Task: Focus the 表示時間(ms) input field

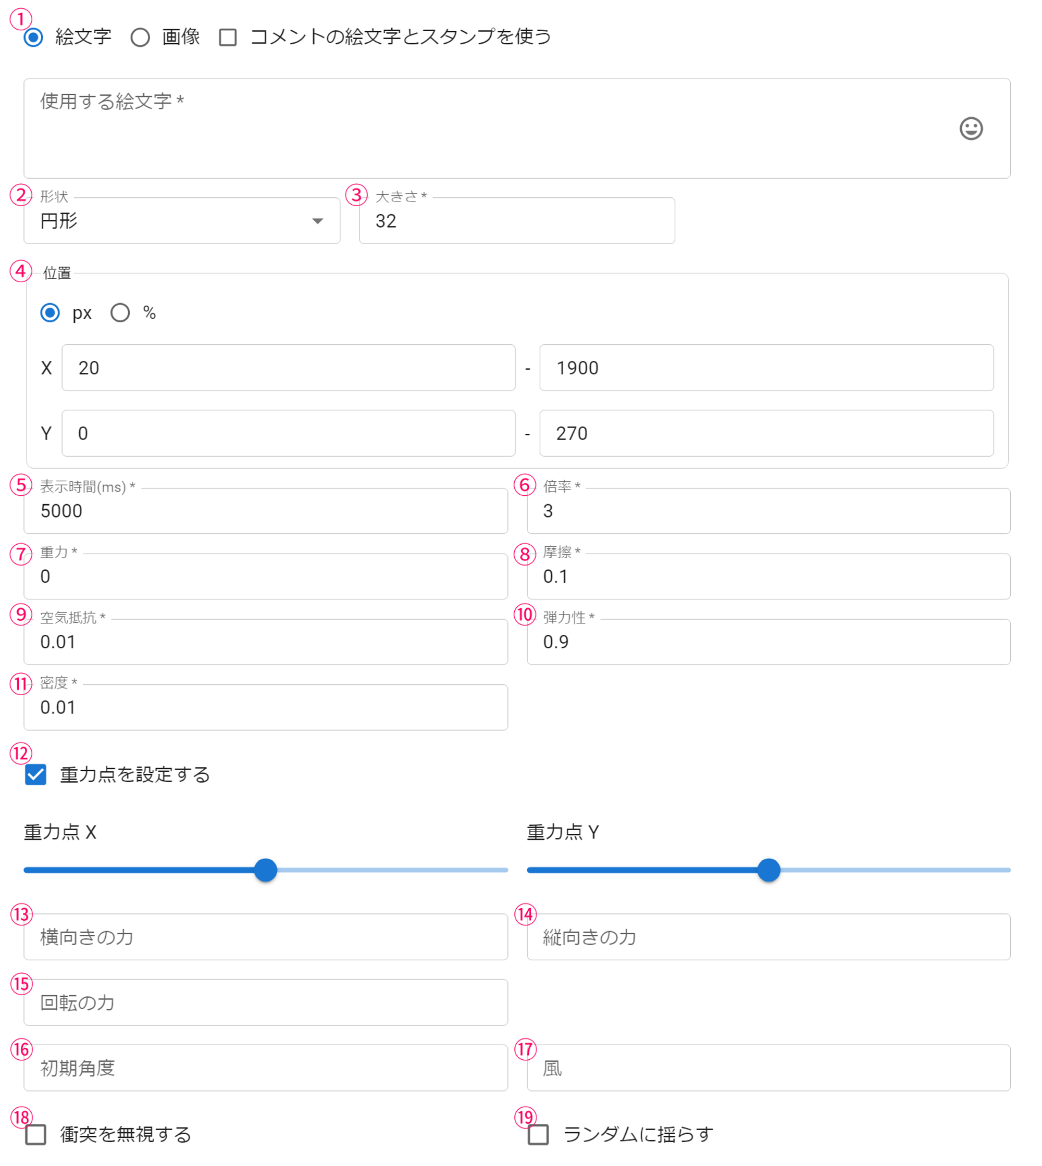Action: [x=265, y=511]
